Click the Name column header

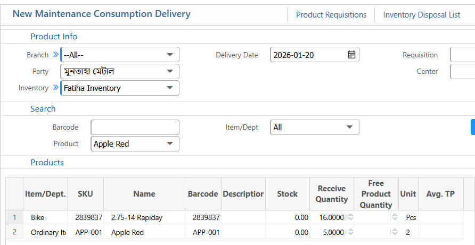pos(144,194)
